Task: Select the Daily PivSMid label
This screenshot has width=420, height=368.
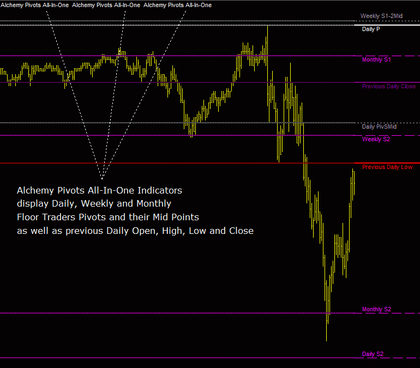Action: click(x=379, y=126)
